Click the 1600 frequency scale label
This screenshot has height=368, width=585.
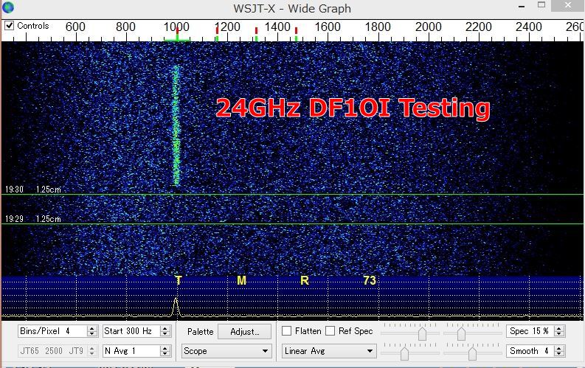click(x=328, y=27)
